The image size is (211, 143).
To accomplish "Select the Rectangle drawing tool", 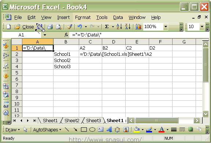I will [84, 130].
